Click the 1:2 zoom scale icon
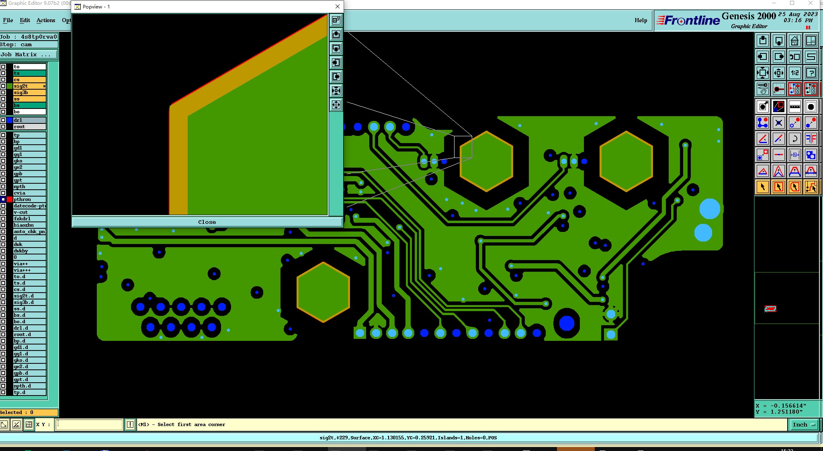The width and height of the screenshot is (823, 451). [x=794, y=73]
